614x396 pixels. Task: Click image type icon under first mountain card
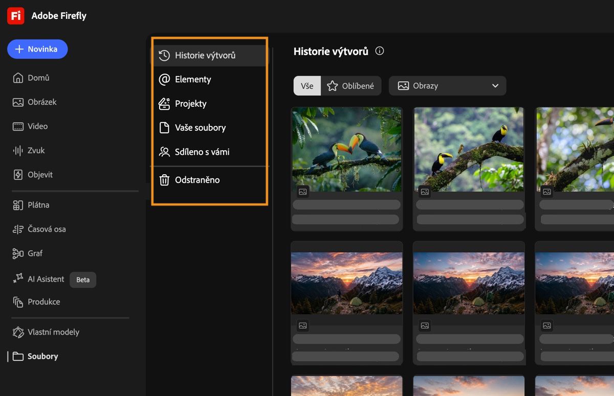303,325
